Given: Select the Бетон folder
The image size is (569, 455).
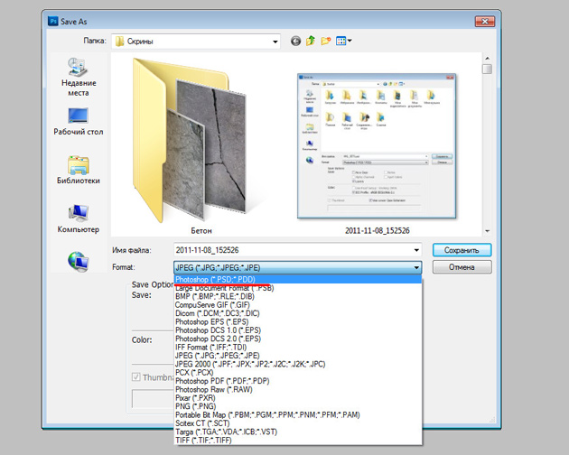Looking at the screenshot, I should (190, 145).
